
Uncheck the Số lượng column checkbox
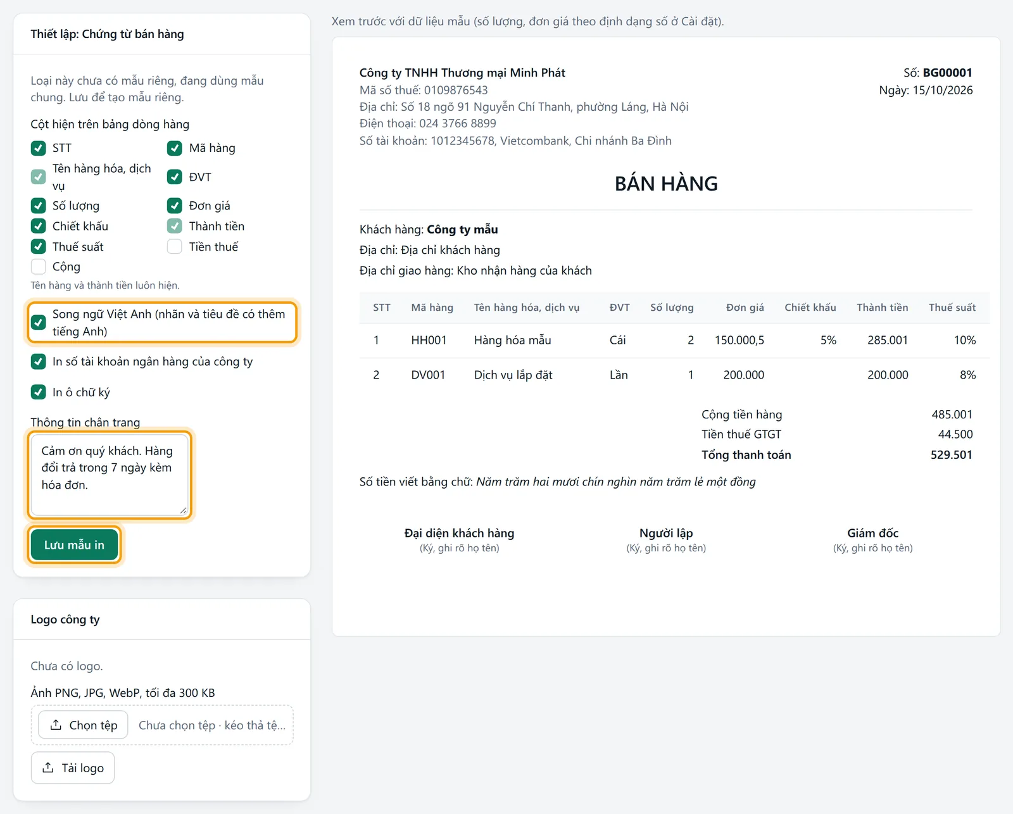(x=39, y=206)
